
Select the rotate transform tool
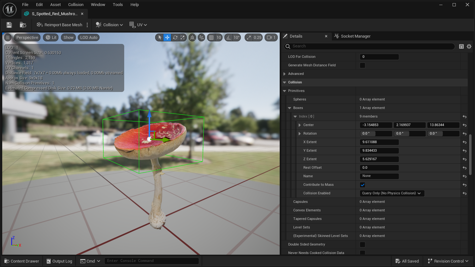point(175,37)
